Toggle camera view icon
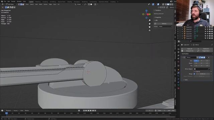This screenshot has height=120, width=214. (x=149, y=27)
